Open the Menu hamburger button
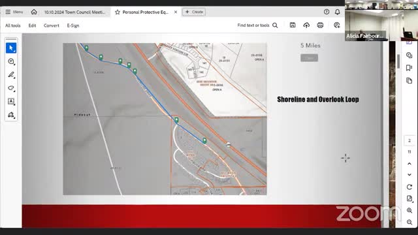Viewport: 418px width, 235px height. [x=14, y=12]
